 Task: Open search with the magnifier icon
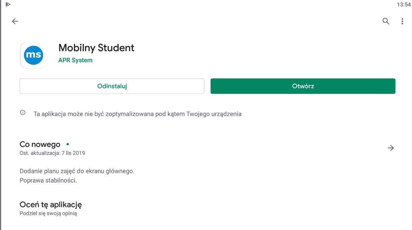[x=386, y=21]
